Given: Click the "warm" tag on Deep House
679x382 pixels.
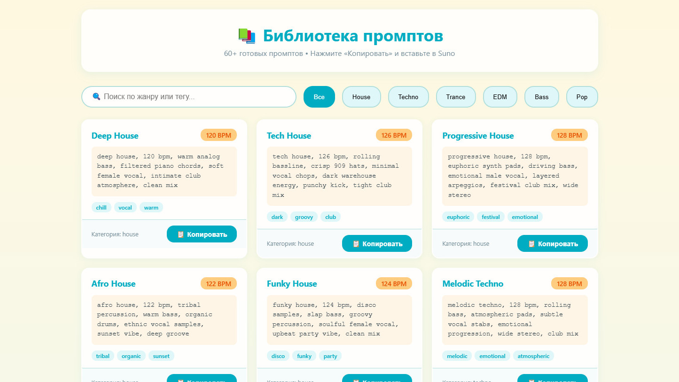Looking at the screenshot, I should pos(151,207).
